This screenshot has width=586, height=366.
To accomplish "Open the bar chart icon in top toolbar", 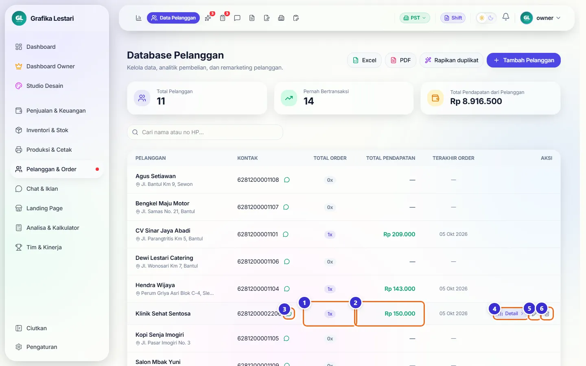I will tap(138, 18).
